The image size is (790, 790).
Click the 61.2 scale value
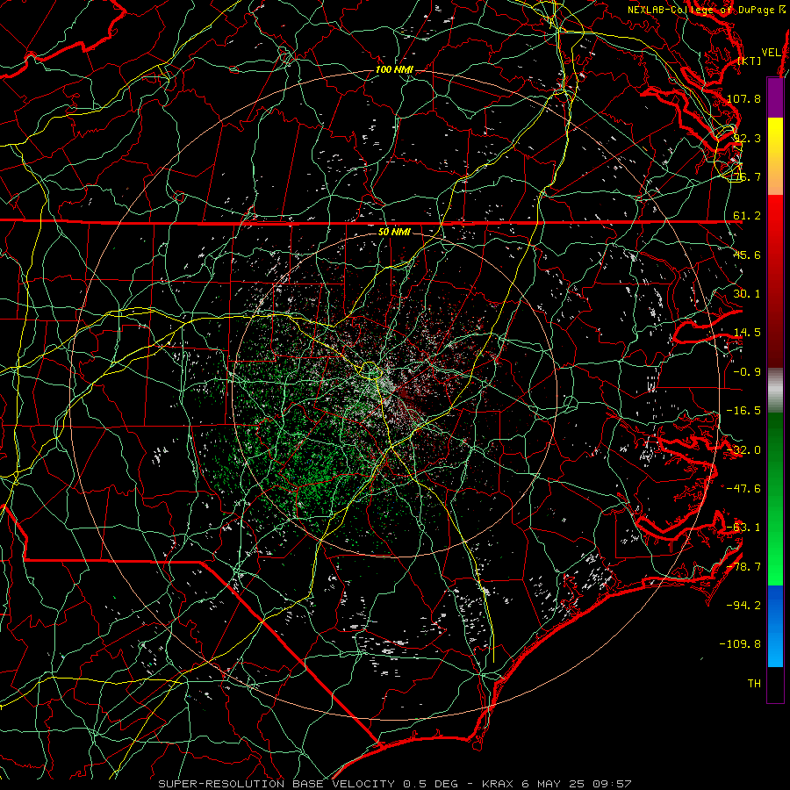747,216
